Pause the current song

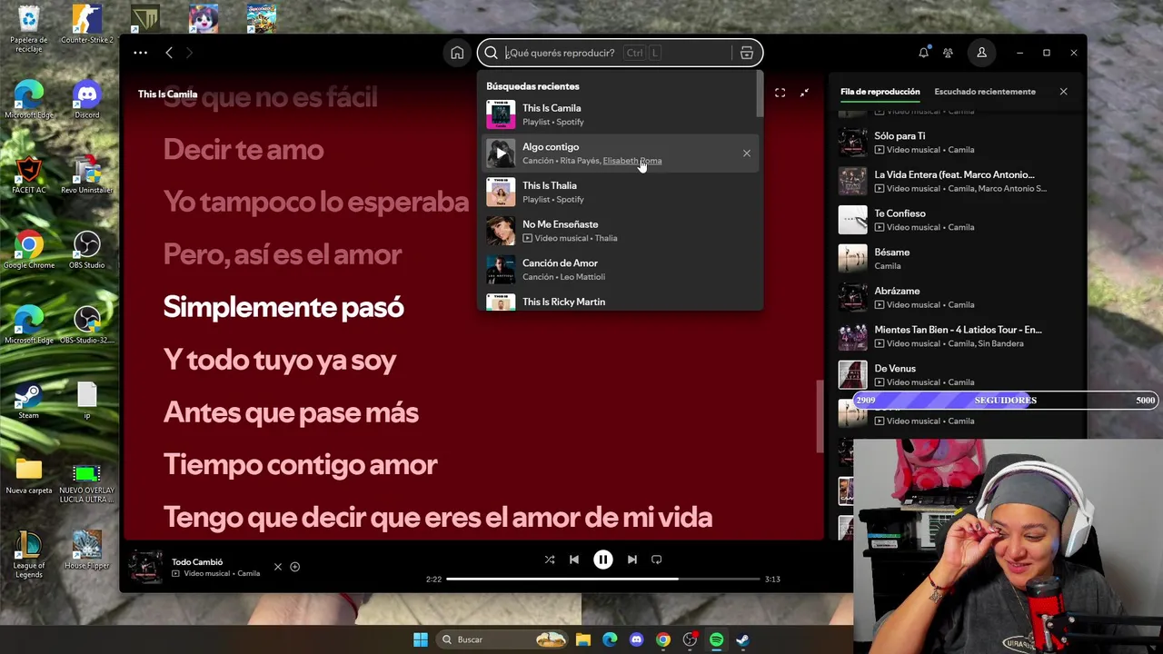(x=602, y=560)
